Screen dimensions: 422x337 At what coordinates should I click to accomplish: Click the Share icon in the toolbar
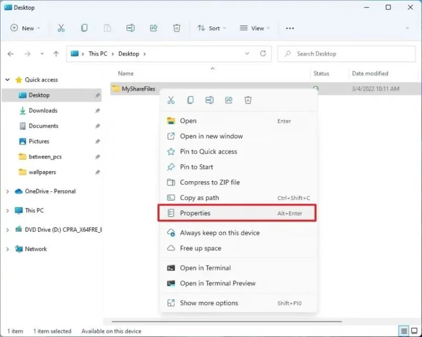click(154, 28)
